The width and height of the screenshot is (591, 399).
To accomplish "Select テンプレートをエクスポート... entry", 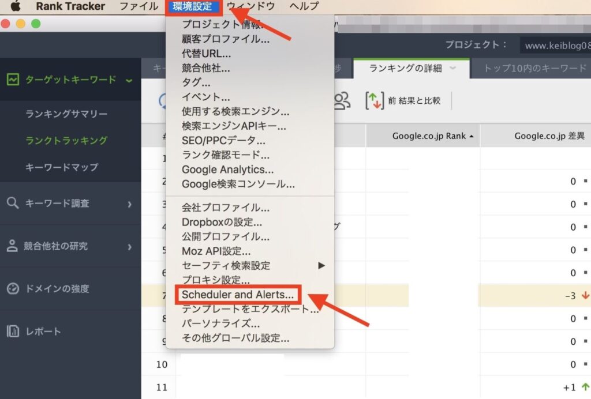I will [x=250, y=309].
